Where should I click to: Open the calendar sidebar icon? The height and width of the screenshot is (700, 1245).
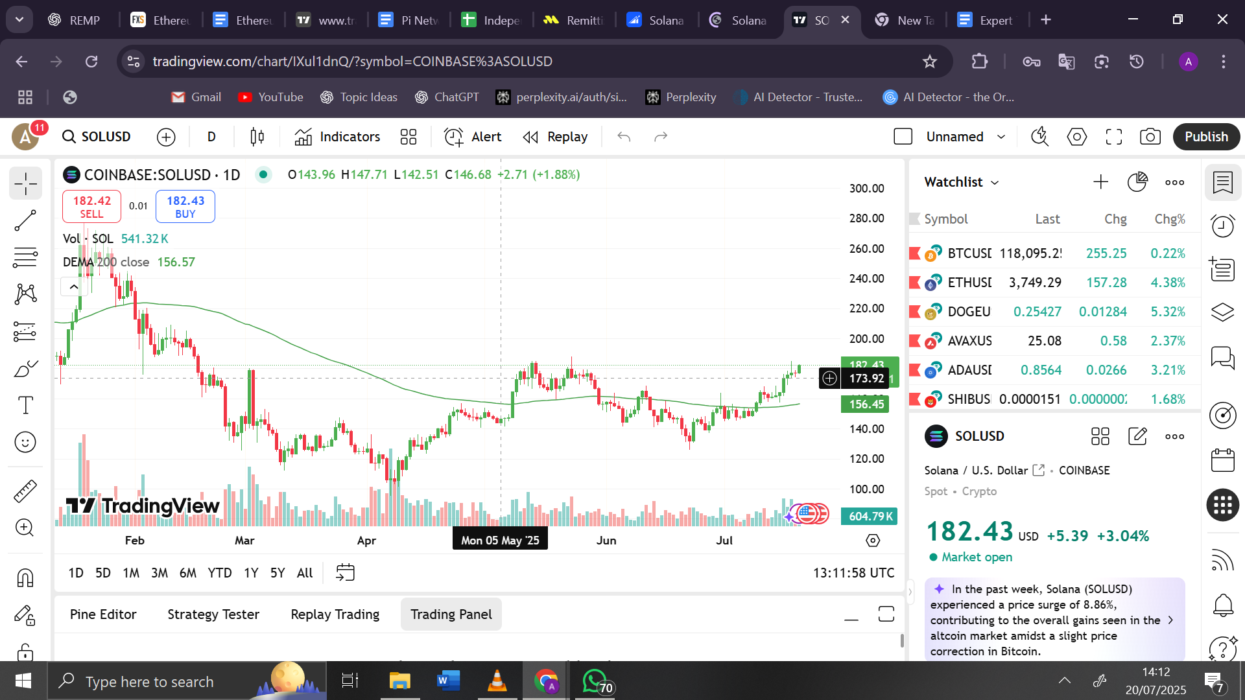tap(1223, 460)
